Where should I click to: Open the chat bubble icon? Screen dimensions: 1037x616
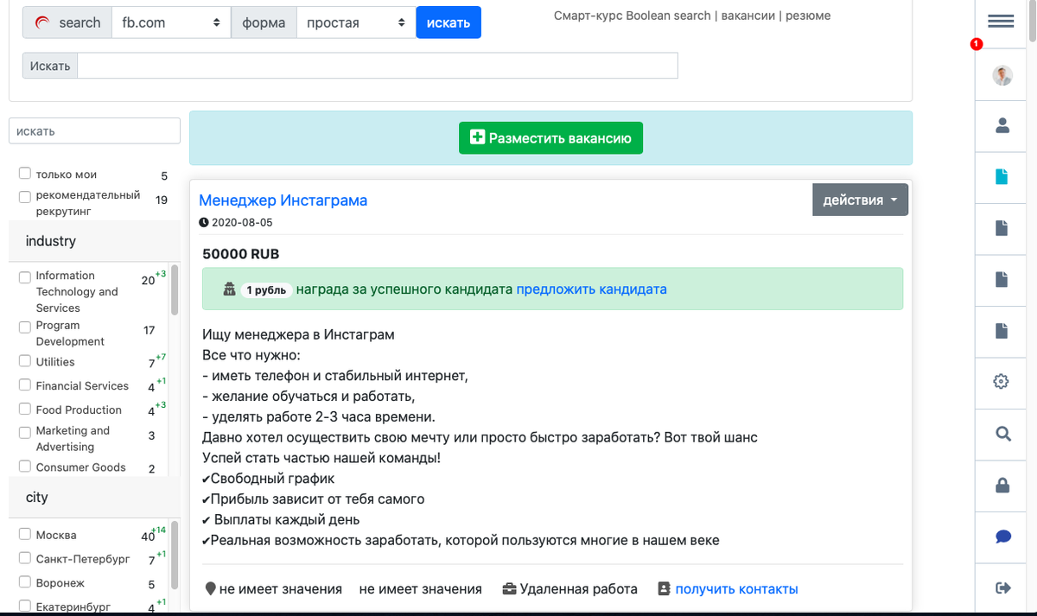coord(1000,537)
